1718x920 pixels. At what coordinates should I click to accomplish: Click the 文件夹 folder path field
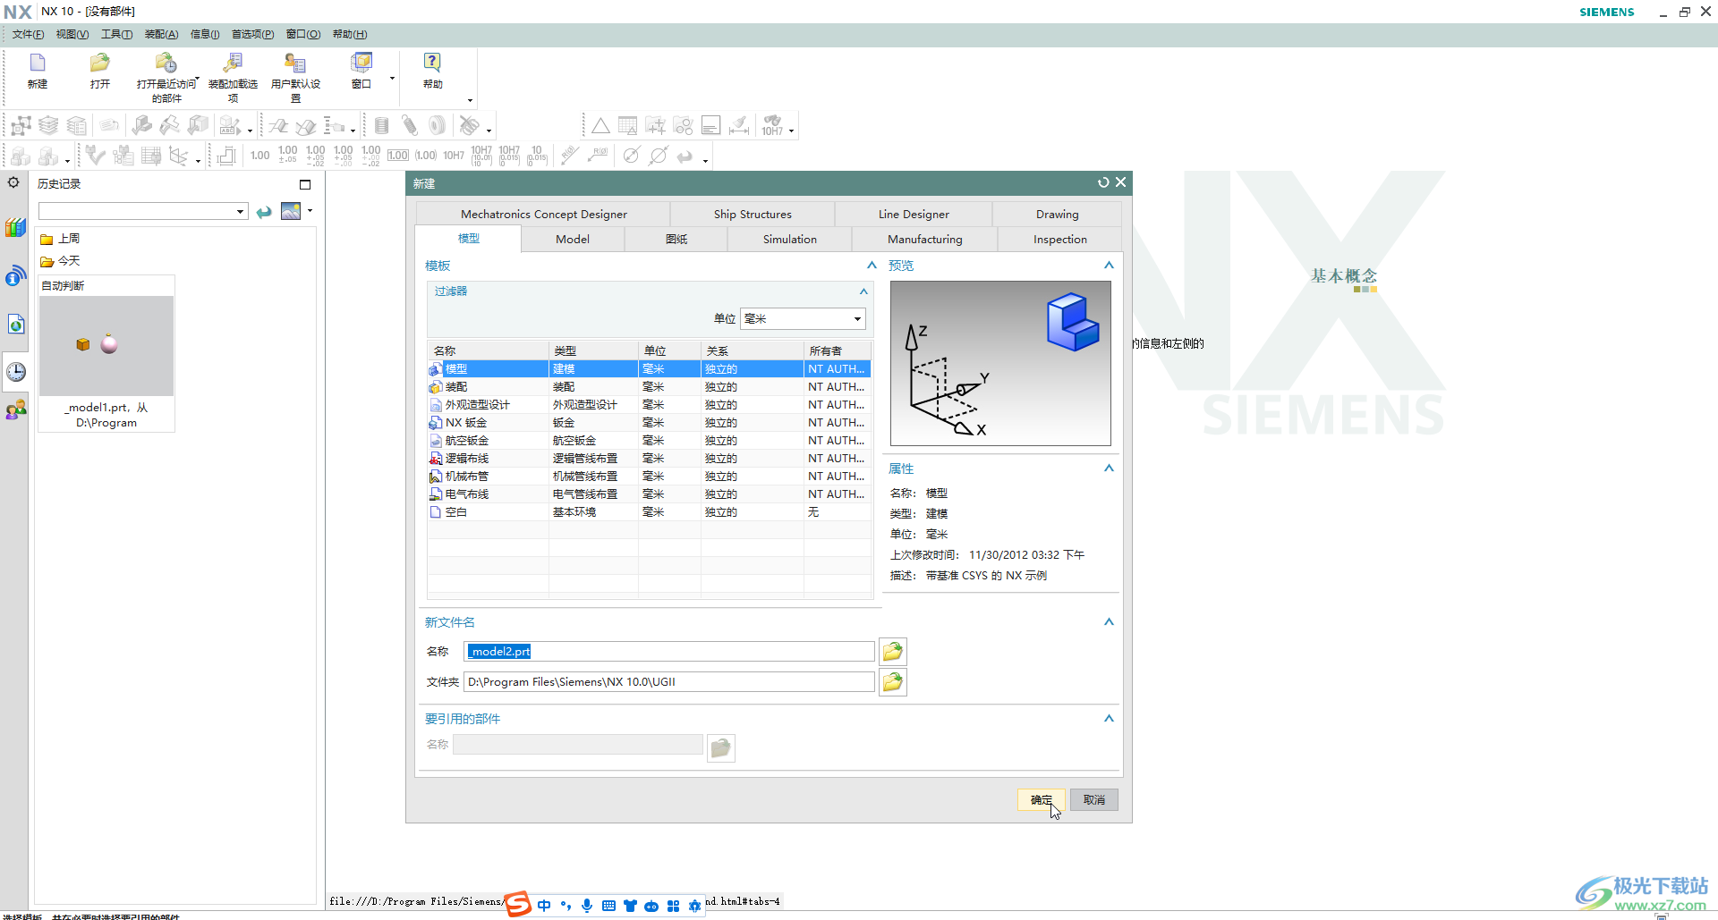pos(669,682)
